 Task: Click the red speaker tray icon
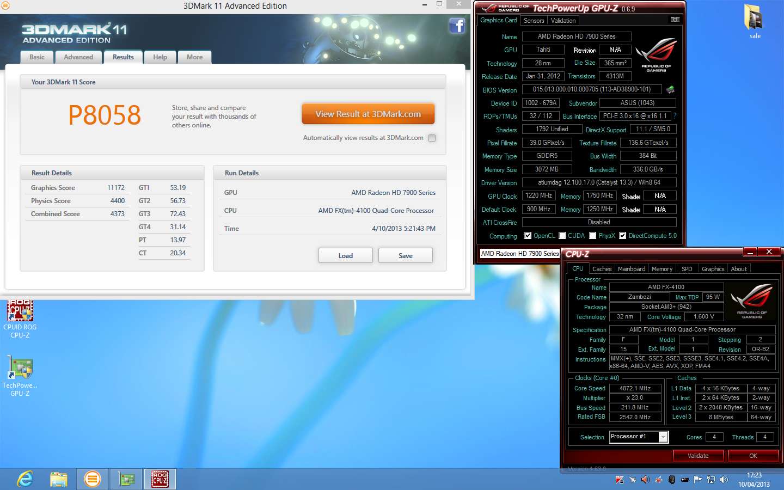pos(645,480)
